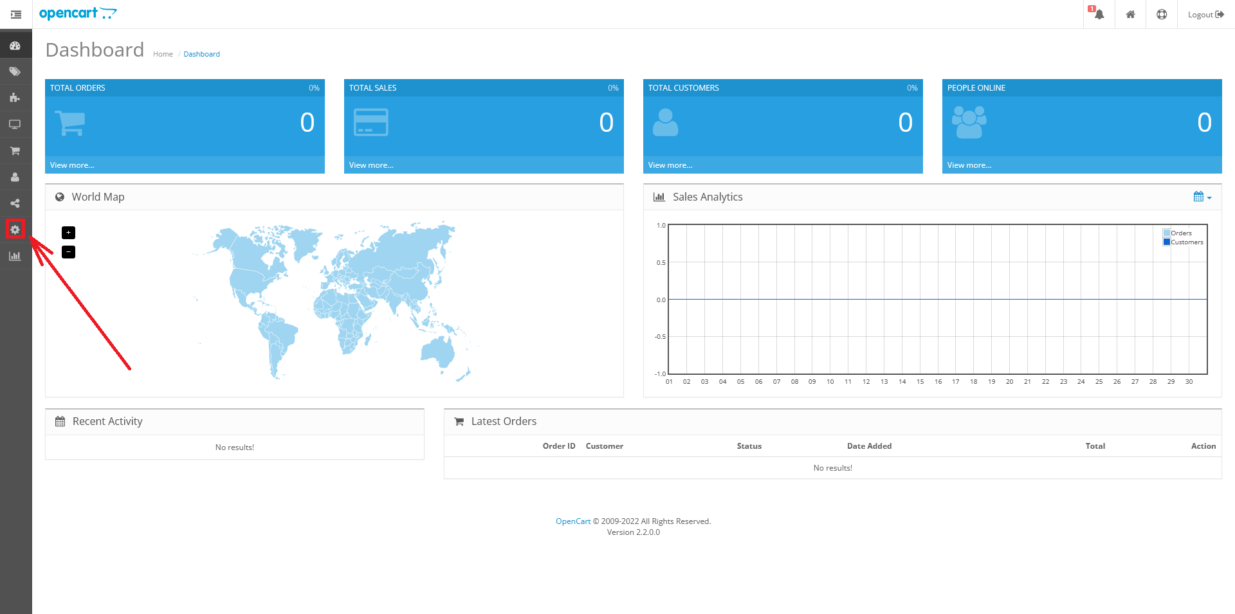Click Logout in the header
The image size is (1235, 614).
pyautogui.click(x=1205, y=14)
